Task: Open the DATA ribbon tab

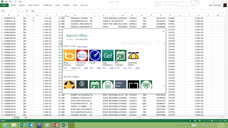Action: tap(58, 5)
